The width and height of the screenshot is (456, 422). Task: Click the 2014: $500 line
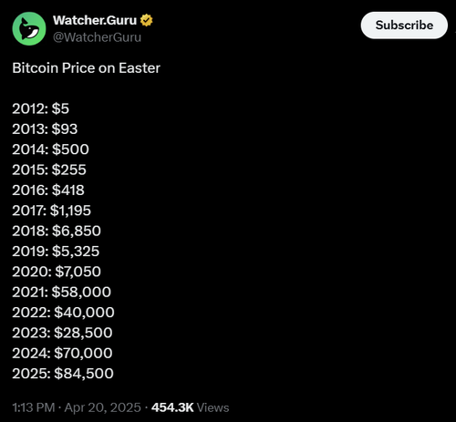[50, 149]
